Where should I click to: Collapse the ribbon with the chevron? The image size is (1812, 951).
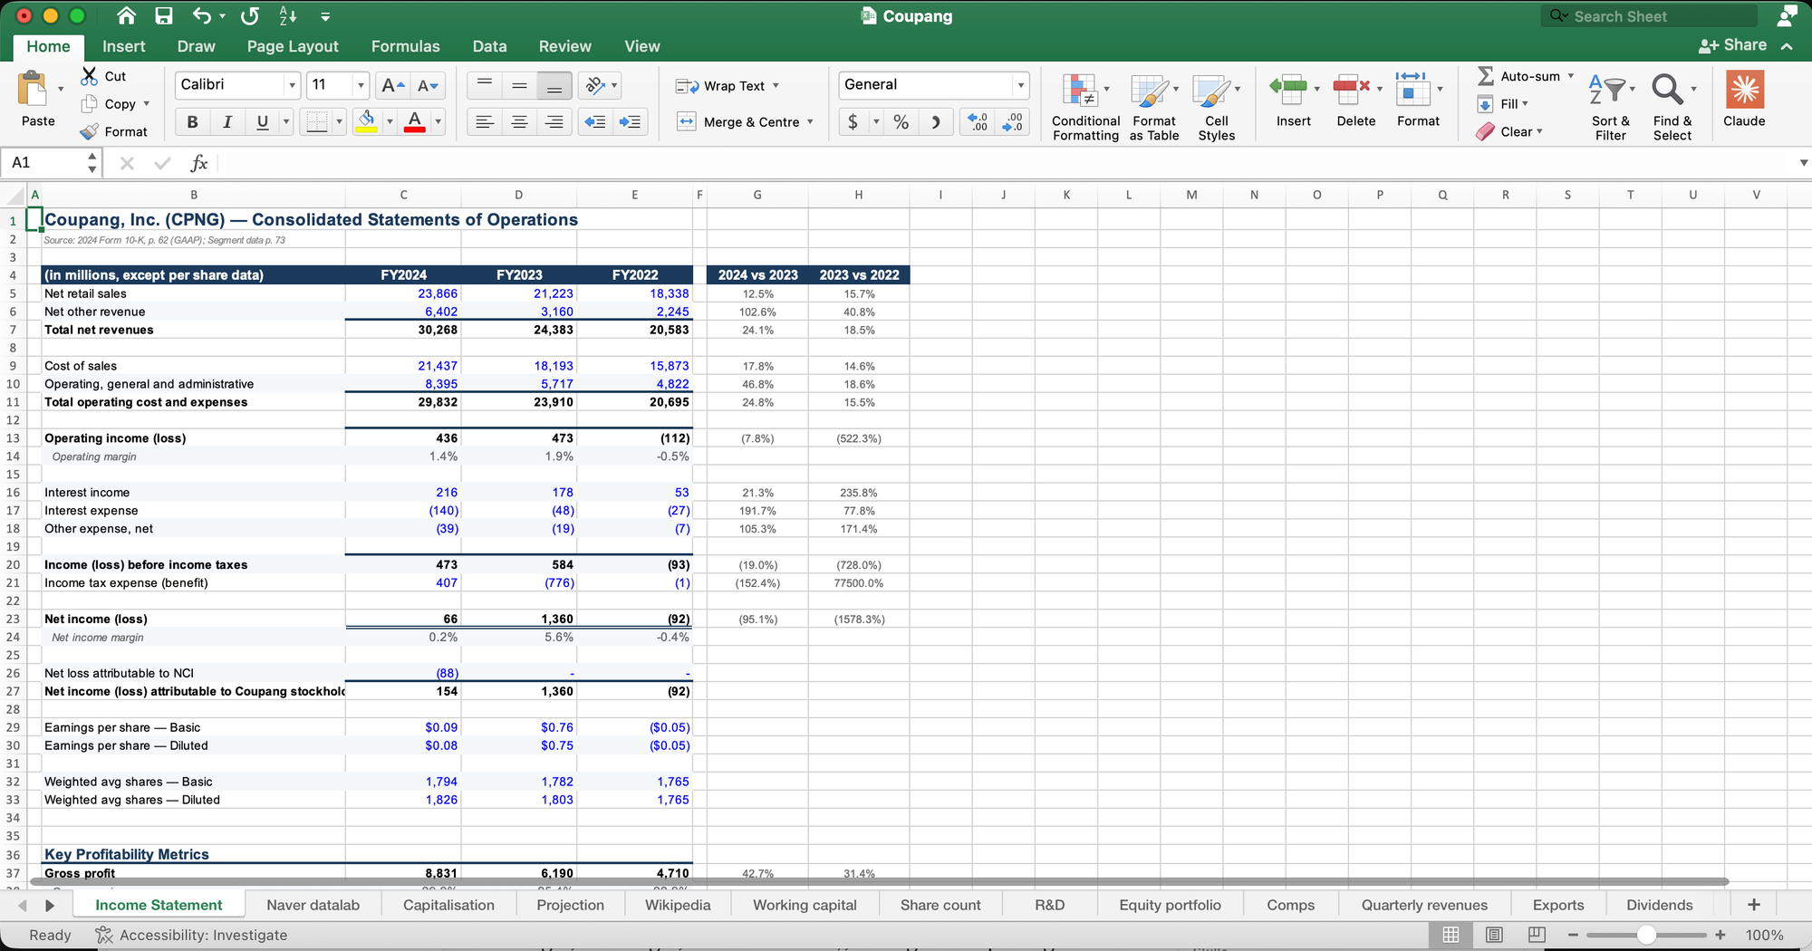(1787, 46)
